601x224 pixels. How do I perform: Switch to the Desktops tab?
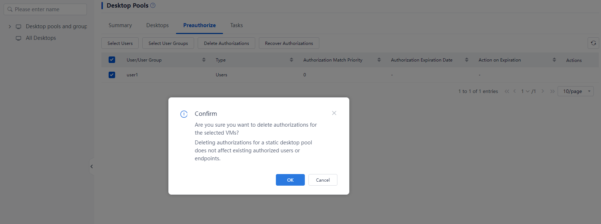(x=157, y=25)
